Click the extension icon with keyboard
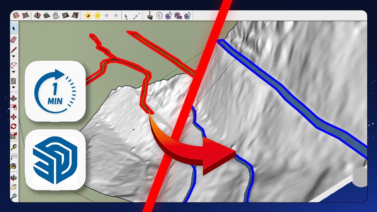 pyautogui.click(x=178, y=16)
